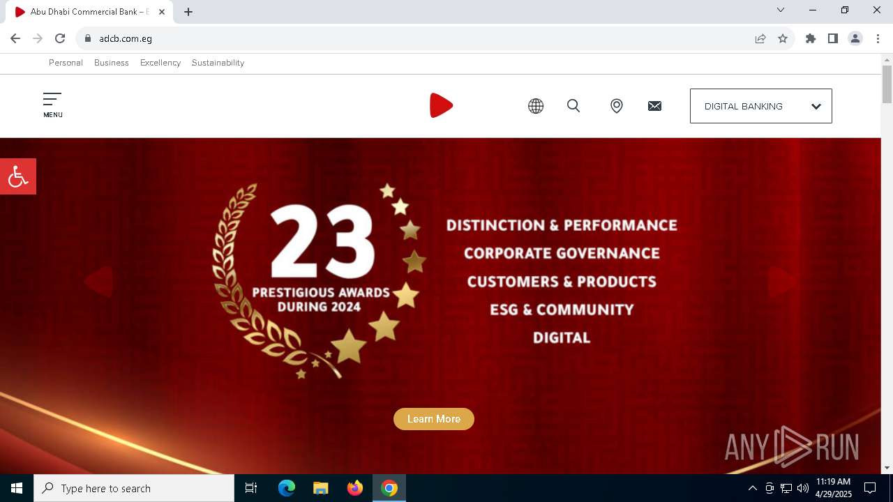Screen dimensions: 893x502
Task: Open the branch locator pin icon
Action: [616, 106]
